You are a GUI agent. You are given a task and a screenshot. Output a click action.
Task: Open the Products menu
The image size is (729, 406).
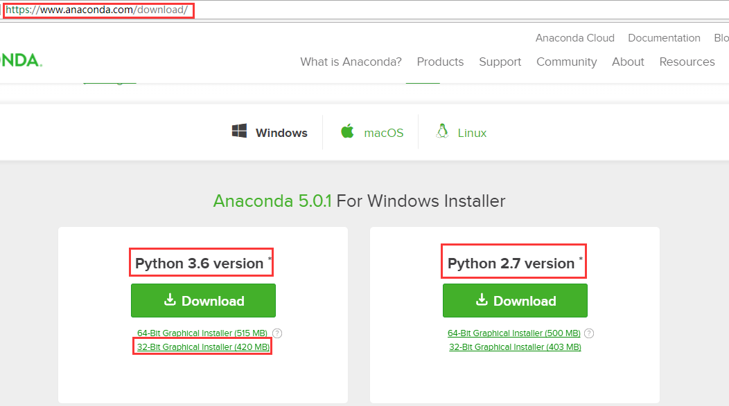pos(440,62)
